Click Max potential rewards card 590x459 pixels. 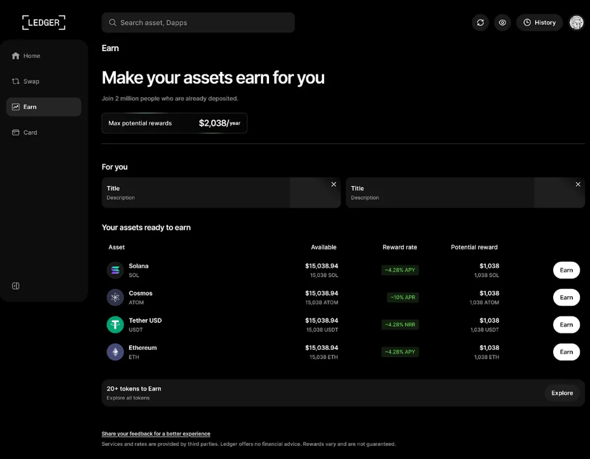click(174, 123)
